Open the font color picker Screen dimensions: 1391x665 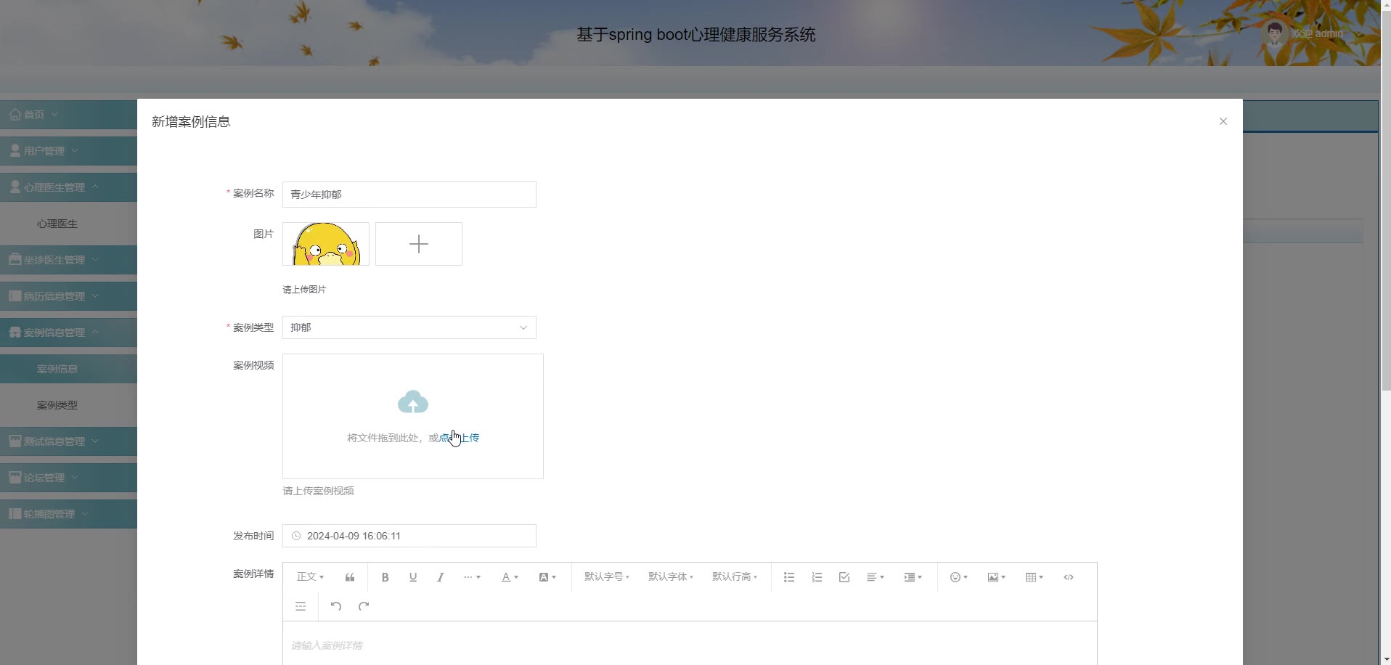coord(510,577)
